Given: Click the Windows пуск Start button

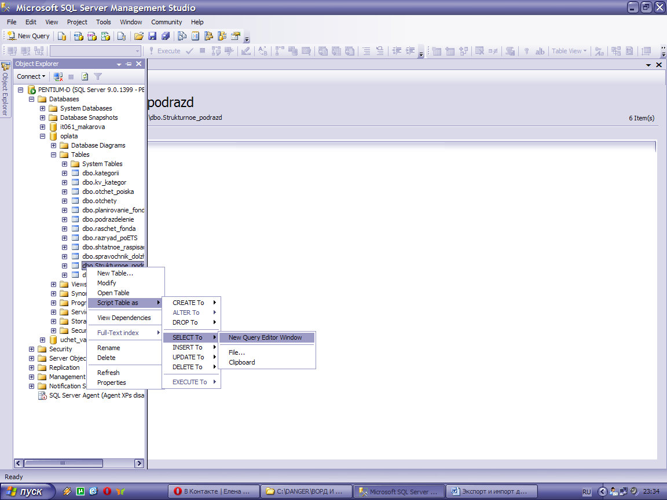Looking at the screenshot, I should [28, 491].
